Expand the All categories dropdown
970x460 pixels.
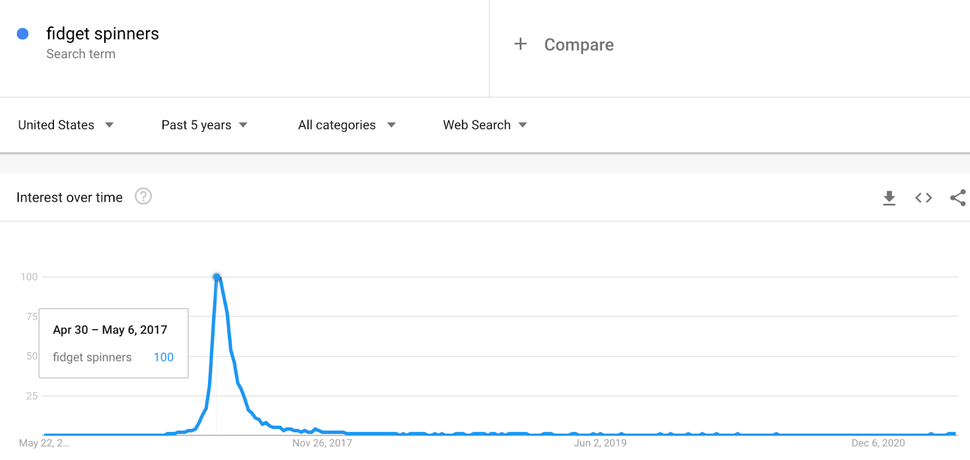(347, 125)
